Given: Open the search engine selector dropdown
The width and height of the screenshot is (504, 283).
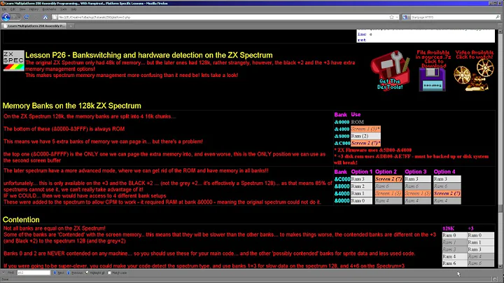Looking at the screenshot, I should [x=405, y=17].
